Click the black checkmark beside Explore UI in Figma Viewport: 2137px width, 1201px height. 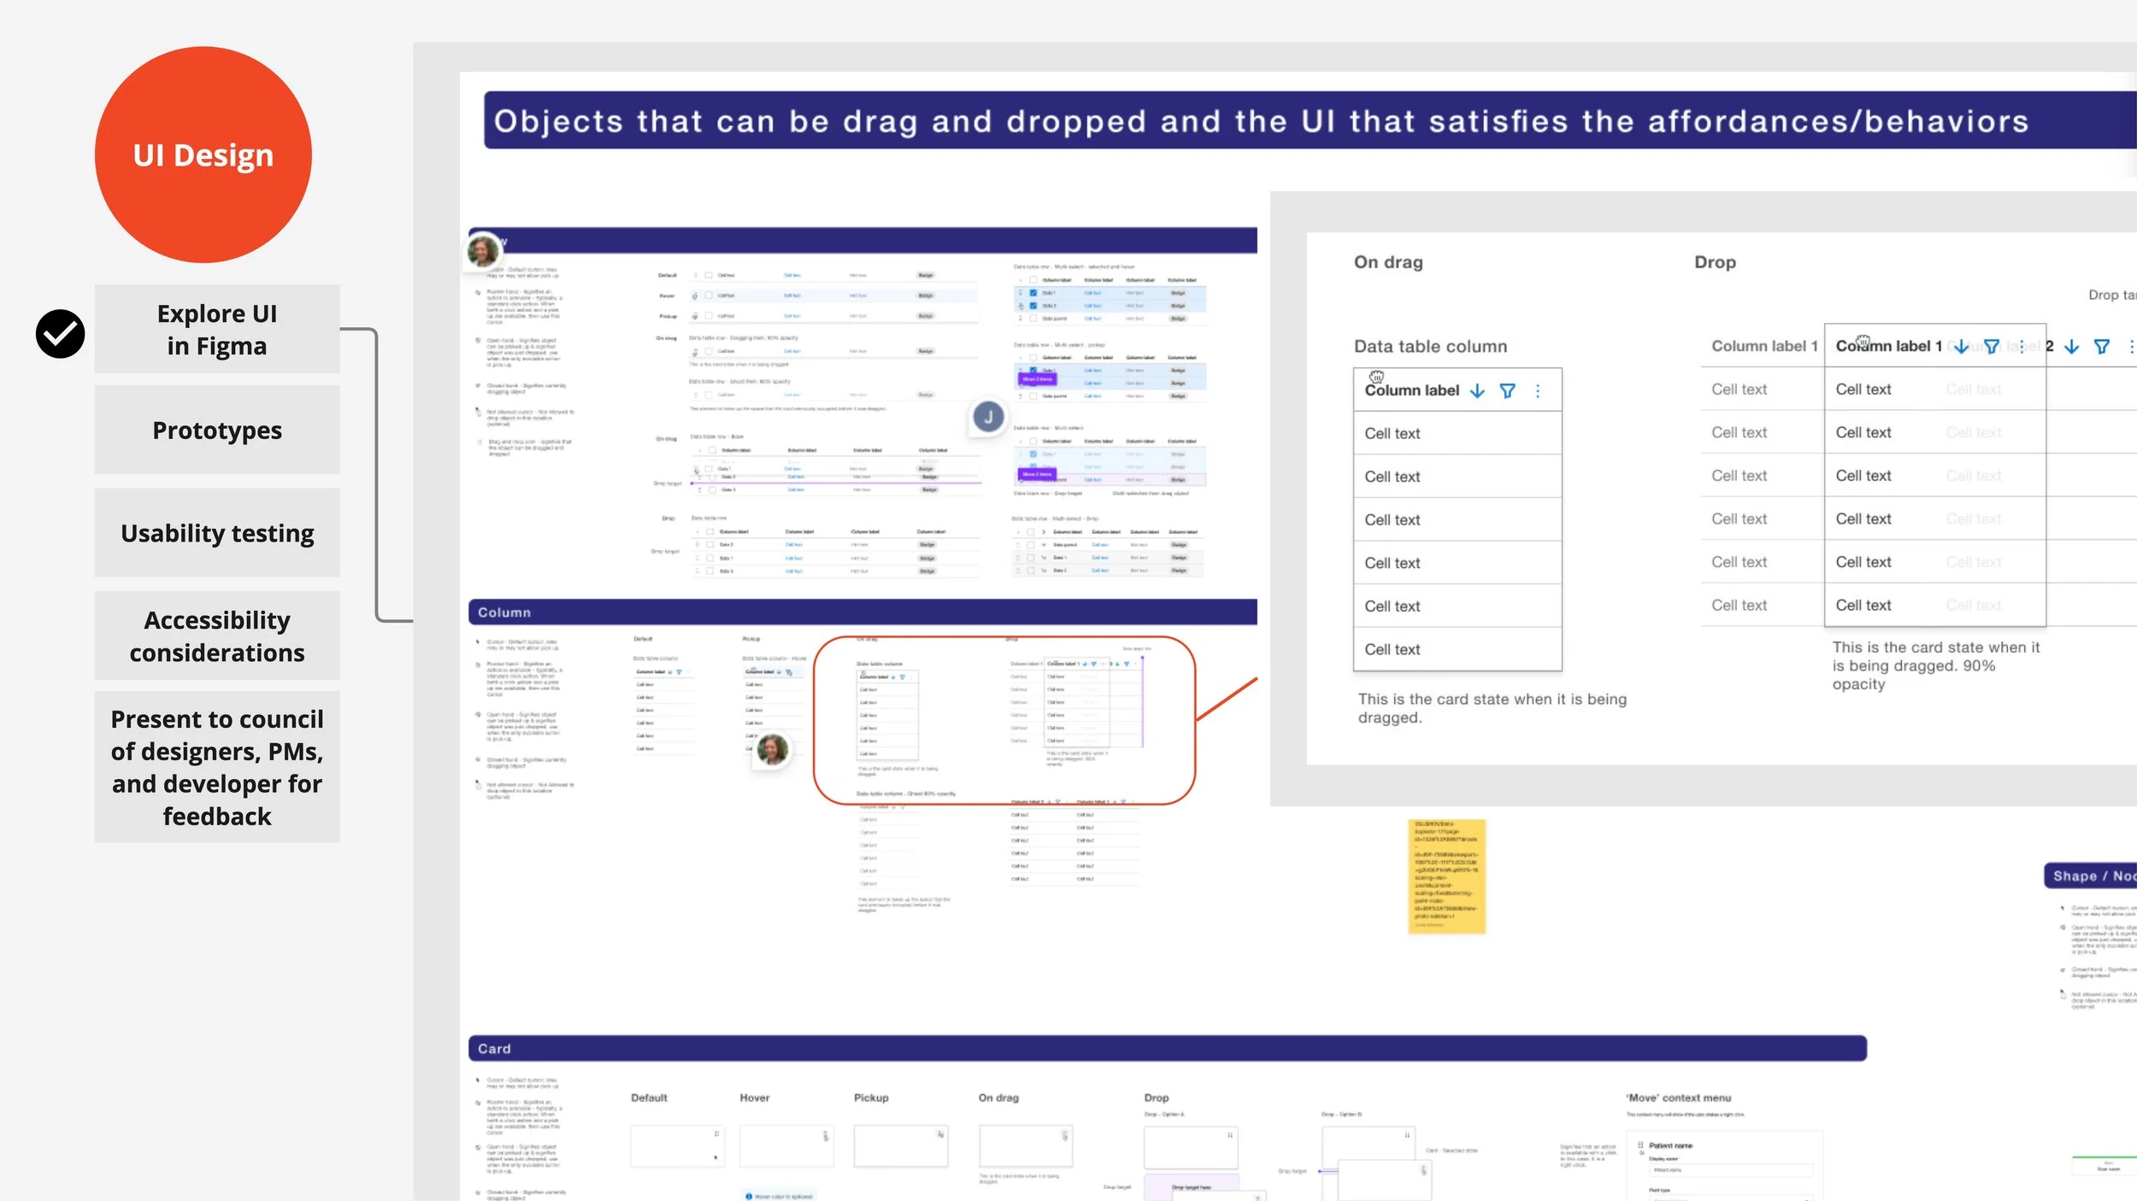click(x=60, y=333)
